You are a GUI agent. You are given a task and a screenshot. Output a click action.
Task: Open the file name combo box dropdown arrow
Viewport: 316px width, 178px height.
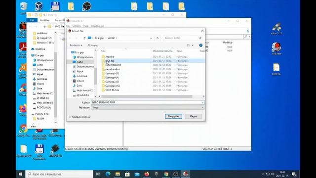[202, 102]
